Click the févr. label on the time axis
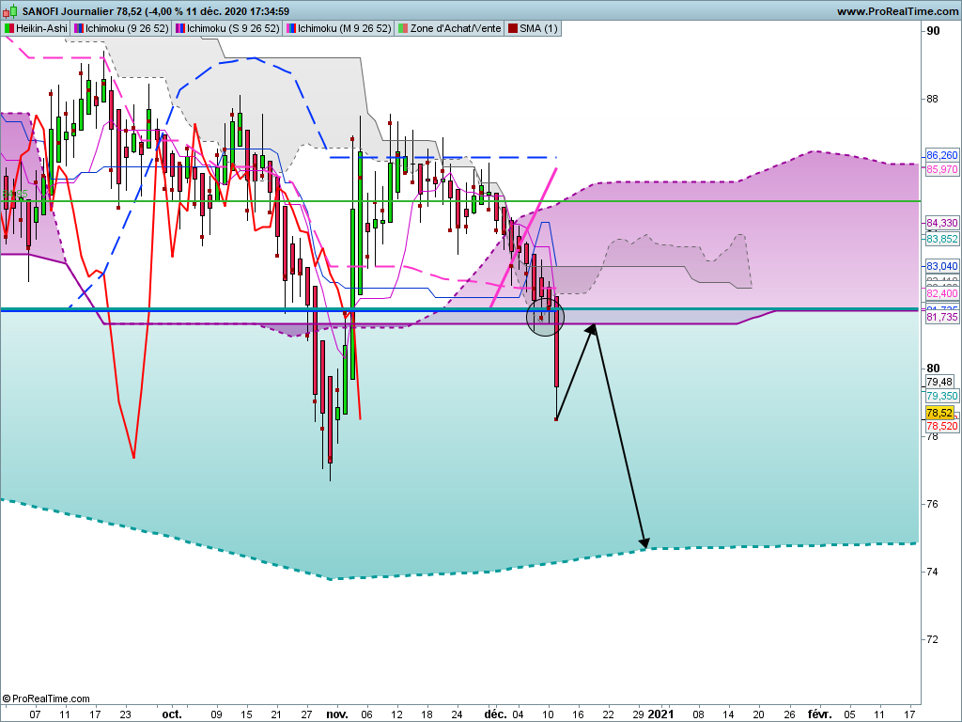The height and width of the screenshot is (722, 962). 819,714
